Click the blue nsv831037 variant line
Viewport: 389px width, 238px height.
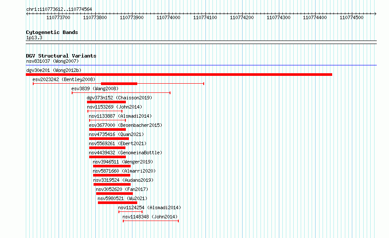pyautogui.click(x=201, y=65)
